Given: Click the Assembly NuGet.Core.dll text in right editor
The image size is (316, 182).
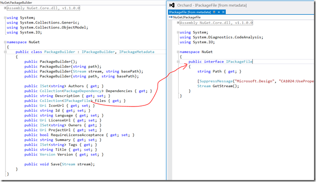Looking at the screenshot, I should tap(216, 23).
